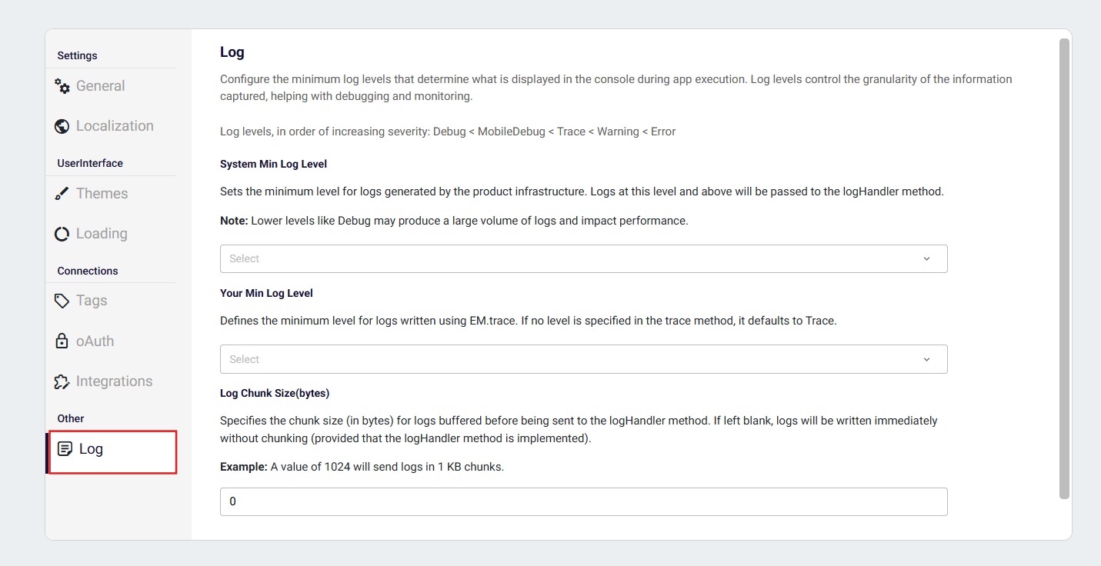Click the oAuth padlock icon
The image size is (1101, 566).
62,341
